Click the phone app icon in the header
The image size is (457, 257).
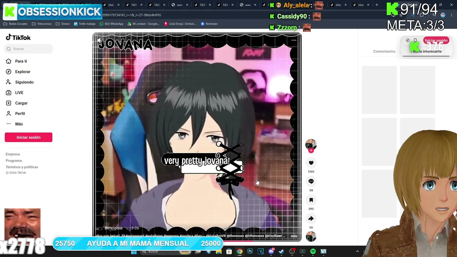415,40
